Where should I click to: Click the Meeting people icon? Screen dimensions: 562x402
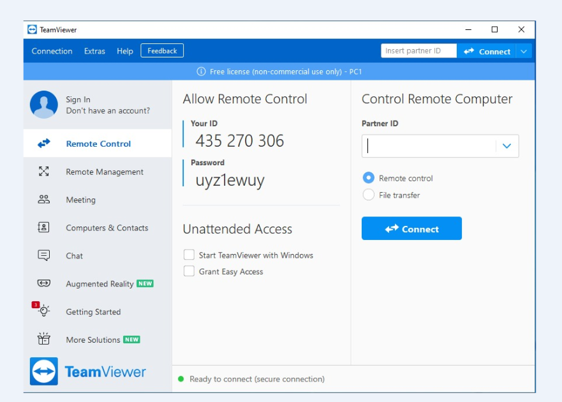coord(44,199)
